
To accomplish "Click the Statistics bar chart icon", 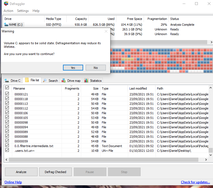I will click(86, 80).
